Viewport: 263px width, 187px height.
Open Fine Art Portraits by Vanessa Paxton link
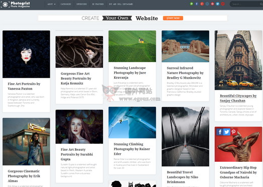pyautogui.click(x=24, y=86)
